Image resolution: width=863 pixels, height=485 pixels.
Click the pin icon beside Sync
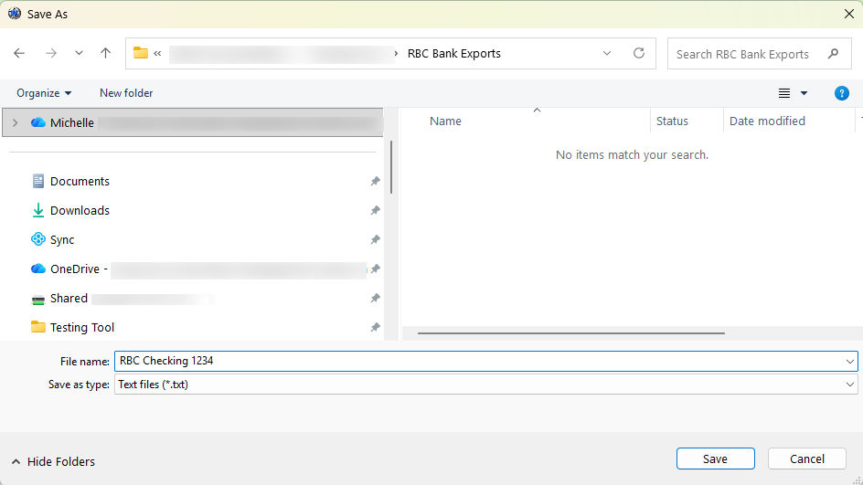coord(376,239)
